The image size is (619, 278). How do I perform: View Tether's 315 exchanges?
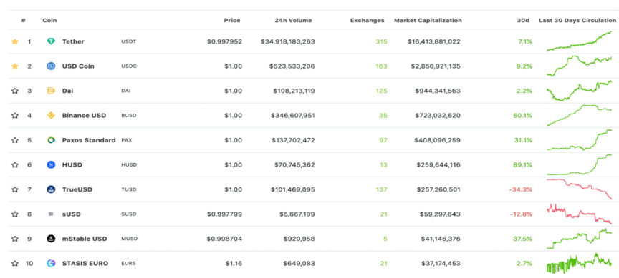(x=382, y=41)
